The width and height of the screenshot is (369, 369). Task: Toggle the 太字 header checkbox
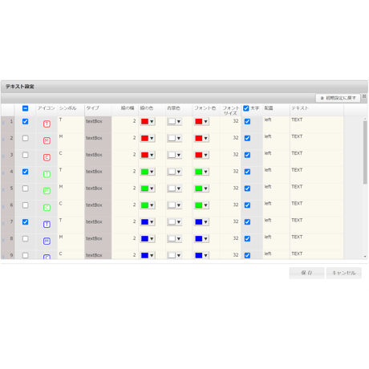tap(246, 108)
